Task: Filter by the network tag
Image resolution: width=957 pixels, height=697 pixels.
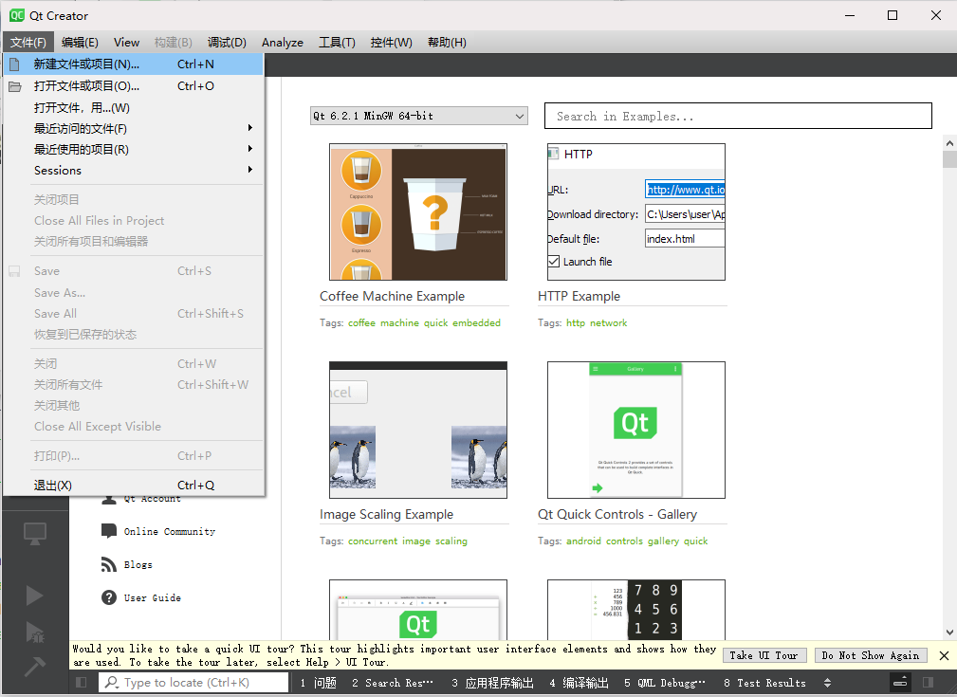Action: [x=609, y=322]
